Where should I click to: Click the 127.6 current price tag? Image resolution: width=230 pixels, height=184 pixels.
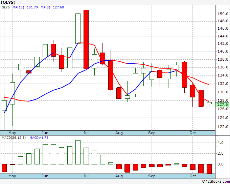[x=222, y=104]
